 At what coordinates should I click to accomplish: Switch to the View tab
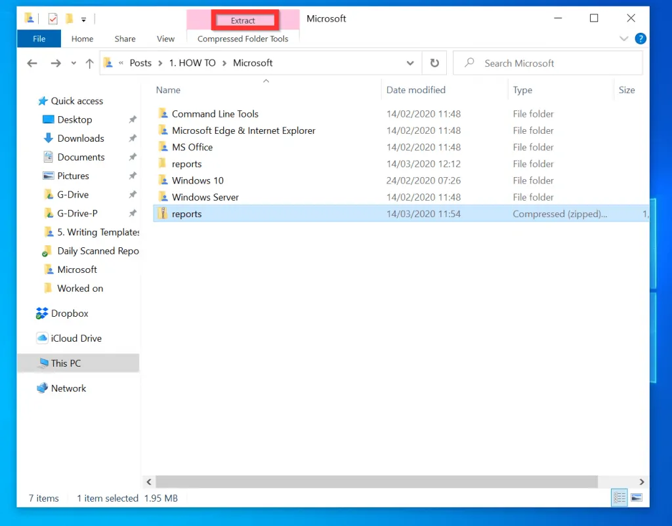[x=165, y=39]
